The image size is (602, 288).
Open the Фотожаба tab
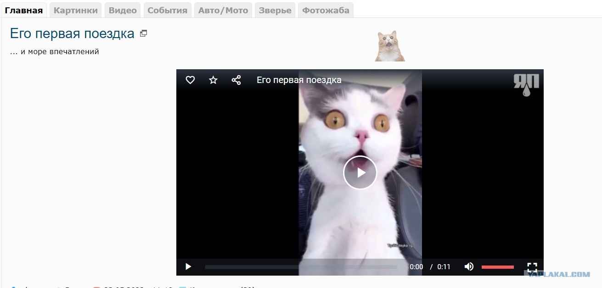click(x=326, y=10)
